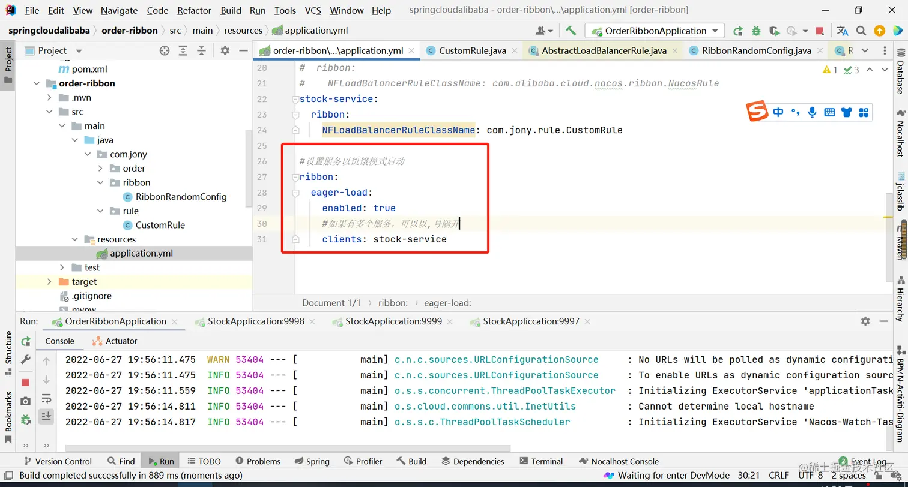Click the Sogou microphone voice input icon
The height and width of the screenshot is (487, 908).
pyautogui.click(x=812, y=112)
